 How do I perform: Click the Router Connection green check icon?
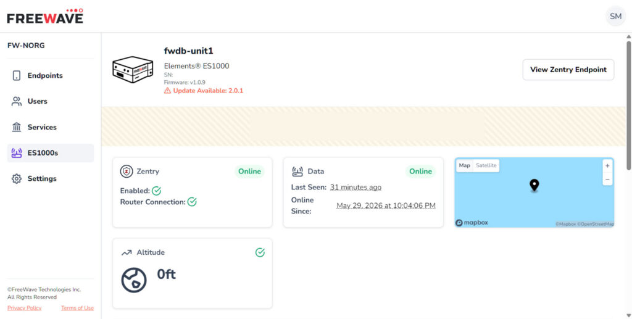pyautogui.click(x=192, y=202)
